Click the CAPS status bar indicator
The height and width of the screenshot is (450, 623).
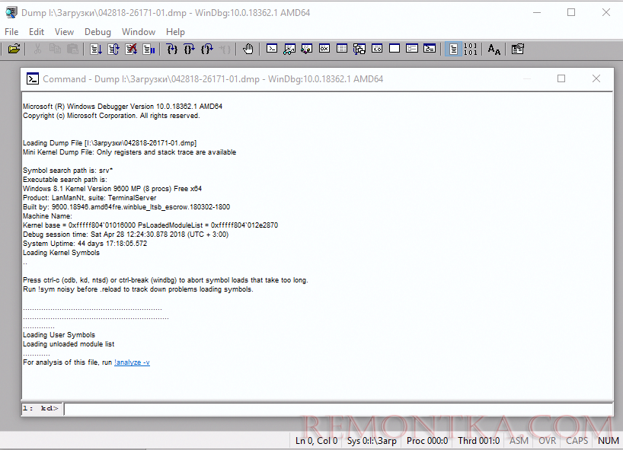pos(577,440)
